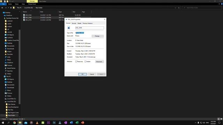Click the File Explorer taskbar icon
The width and height of the screenshot is (223, 125).
[x=20, y=123]
